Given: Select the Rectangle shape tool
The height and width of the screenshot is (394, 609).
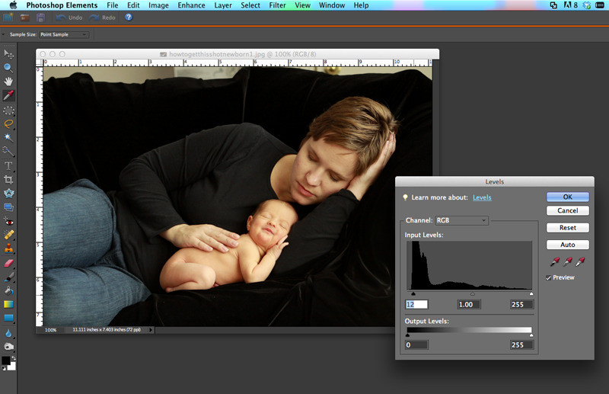Looking at the screenshot, I should [x=8, y=318].
